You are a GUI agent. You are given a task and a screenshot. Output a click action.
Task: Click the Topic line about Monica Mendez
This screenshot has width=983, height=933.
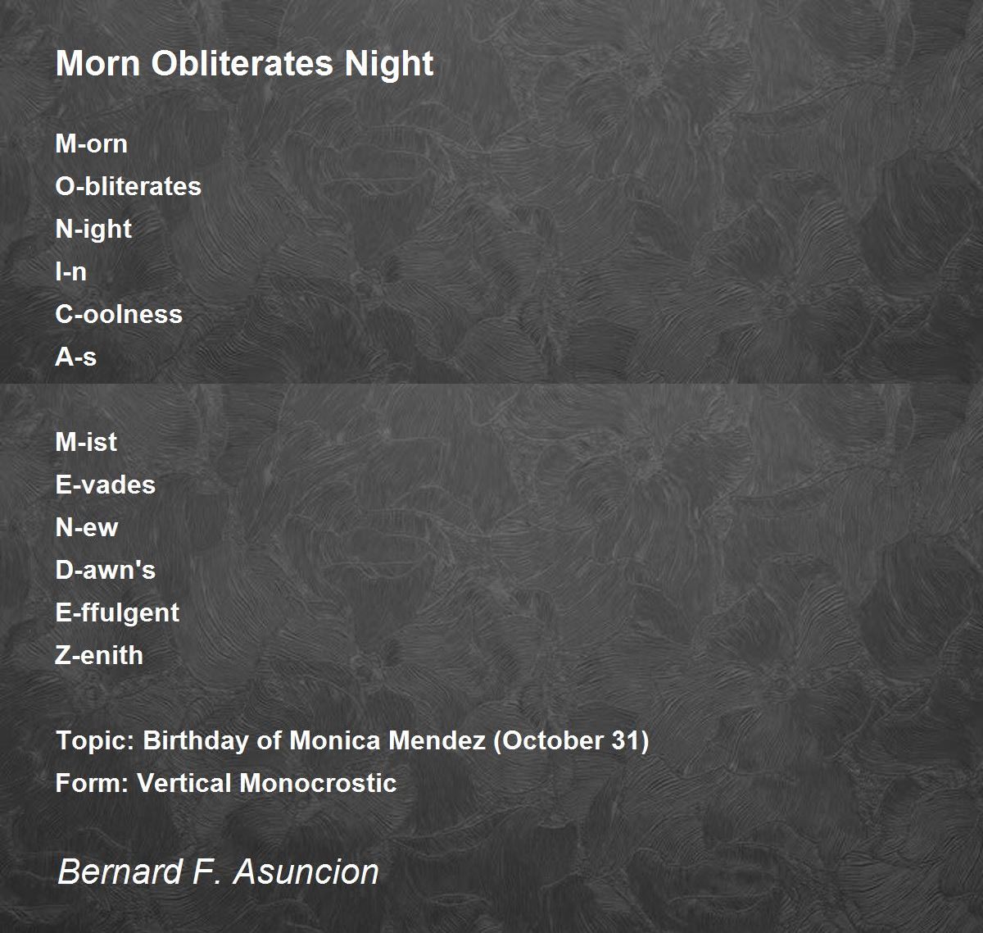pyautogui.click(x=352, y=741)
